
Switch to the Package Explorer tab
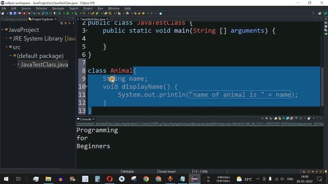[x=14, y=19]
